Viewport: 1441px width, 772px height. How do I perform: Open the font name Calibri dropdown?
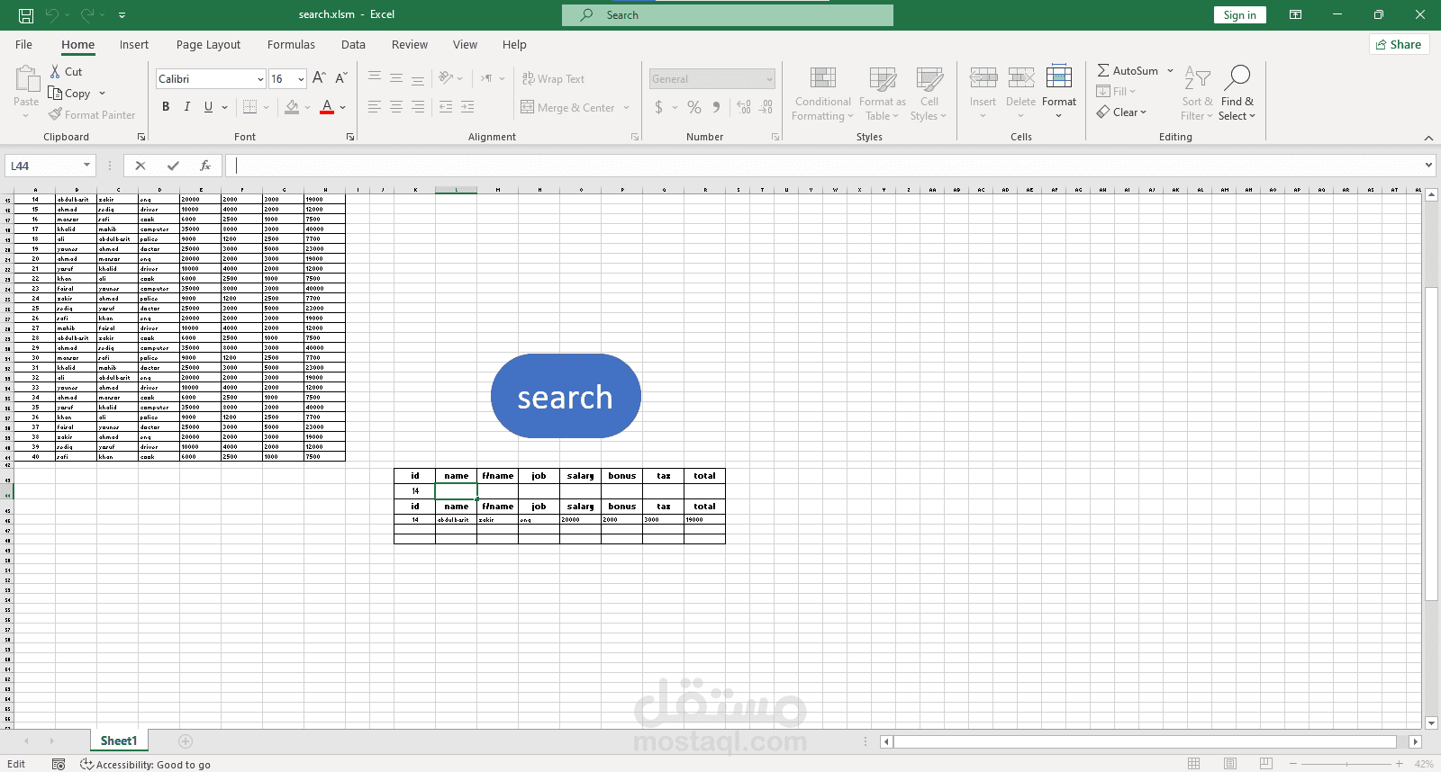[x=260, y=79]
